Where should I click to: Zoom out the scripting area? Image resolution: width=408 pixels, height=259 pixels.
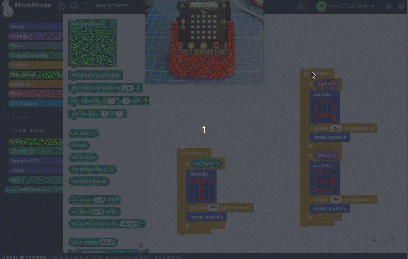tap(373, 239)
